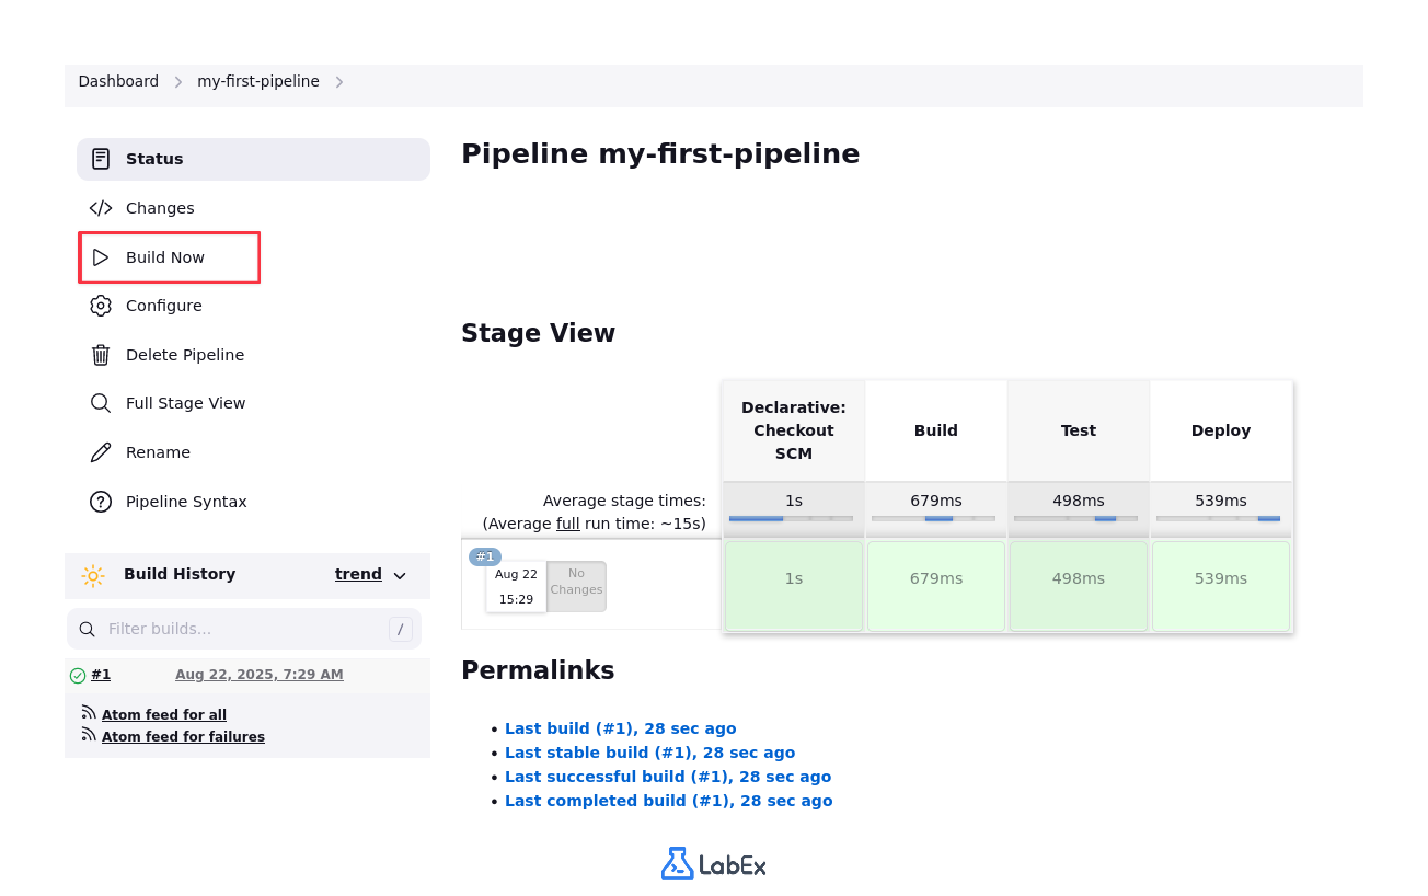Click the sun weather icon in Build History

[93, 574]
